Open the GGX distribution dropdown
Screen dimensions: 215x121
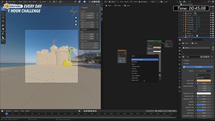[203, 75]
